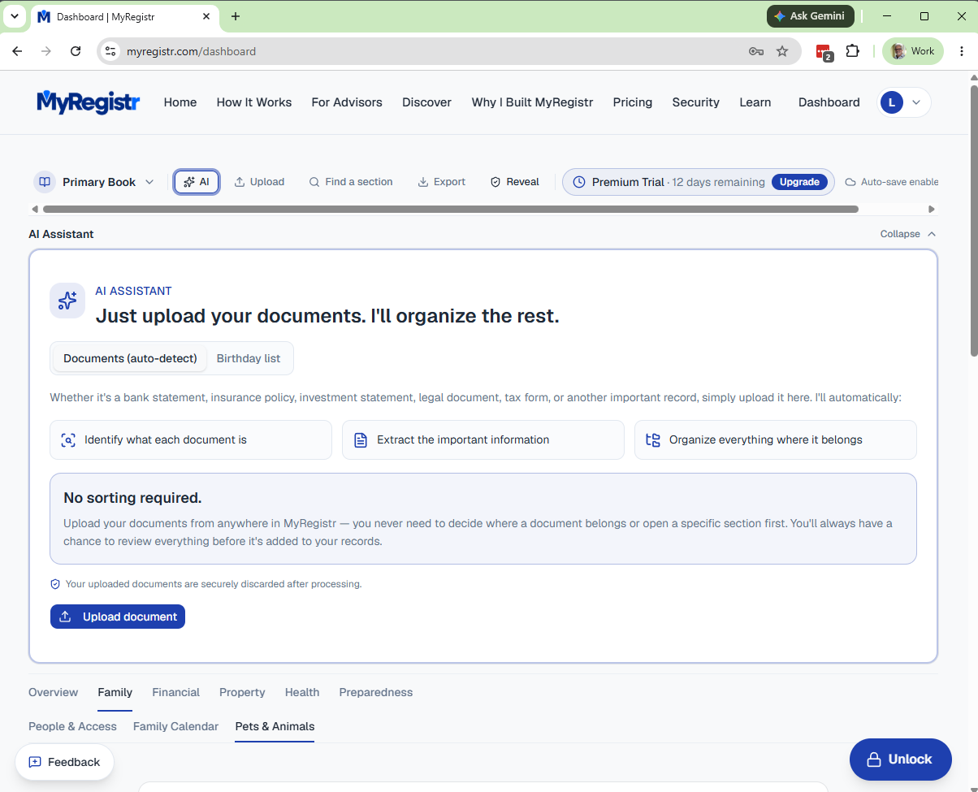This screenshot has width=978, height=792.
Task: Open Find a section search
Action: 351,182
